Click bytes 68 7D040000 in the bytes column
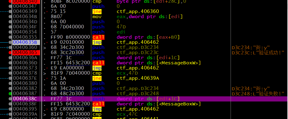Image resolution: width=288 pixels, height=119 pixels. tap(67, 27)
